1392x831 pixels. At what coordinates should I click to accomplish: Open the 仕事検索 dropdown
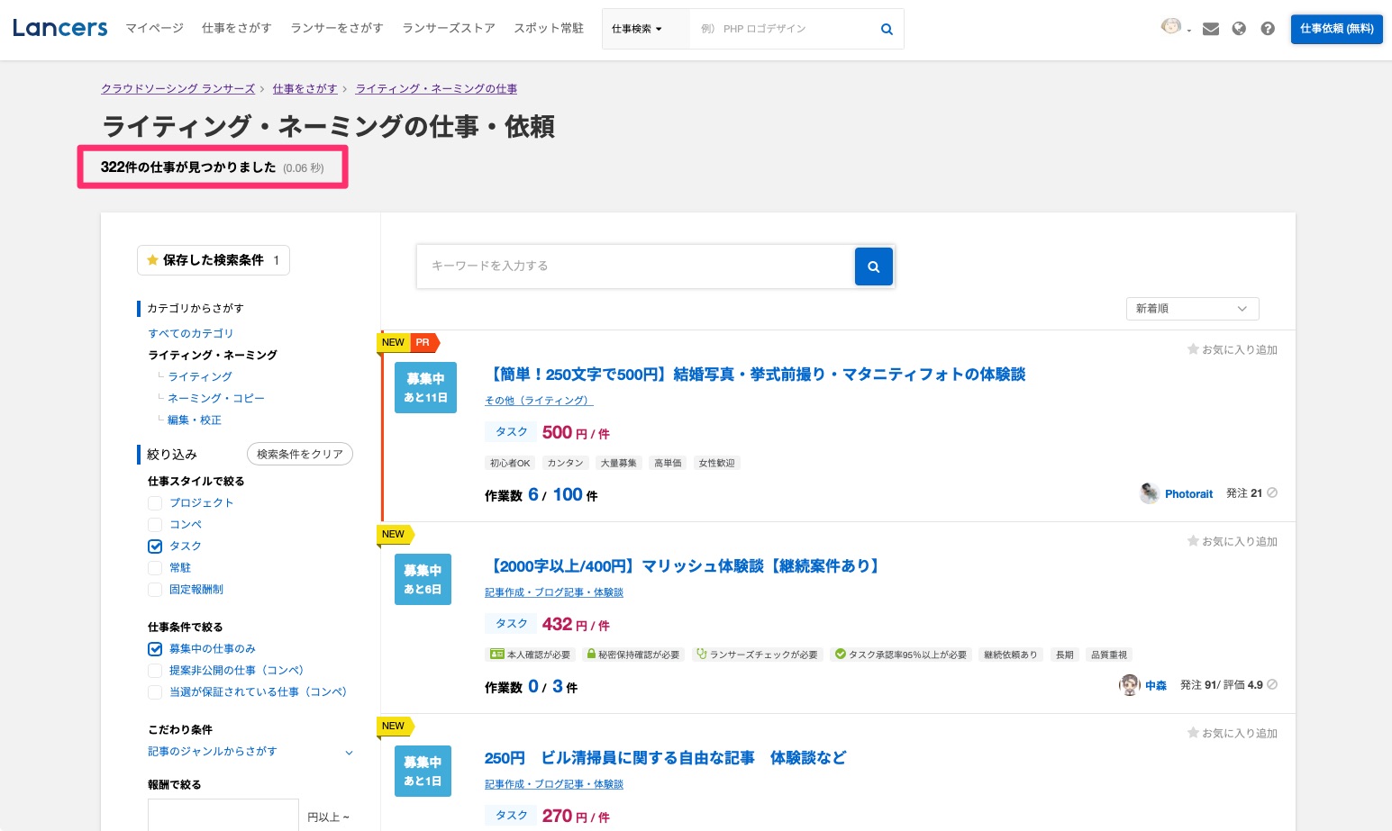pyautogui.click(x=637, y=29)
